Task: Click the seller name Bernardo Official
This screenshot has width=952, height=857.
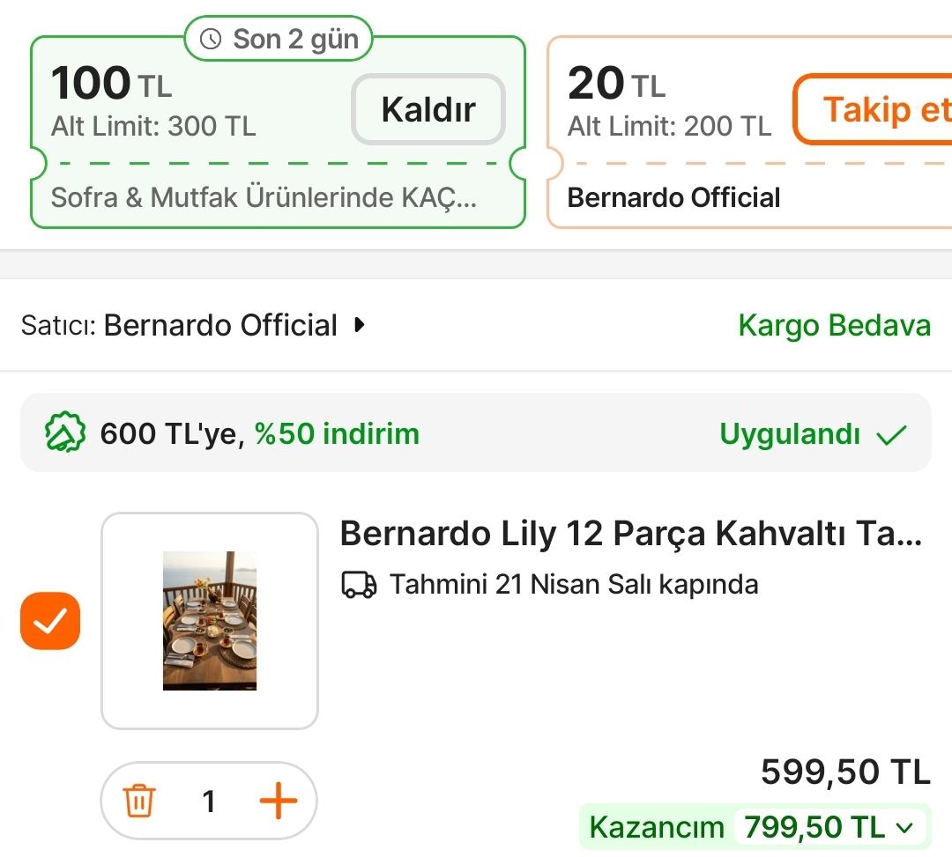Action: click(220, 325)
